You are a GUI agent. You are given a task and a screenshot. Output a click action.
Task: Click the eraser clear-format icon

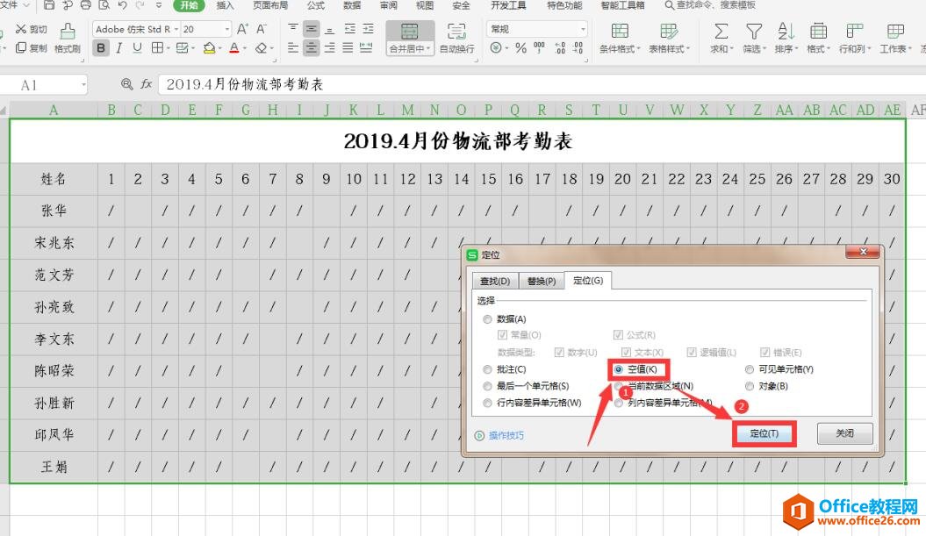(x=261, y=48)
